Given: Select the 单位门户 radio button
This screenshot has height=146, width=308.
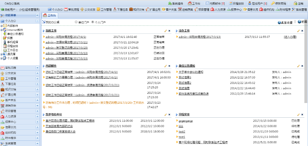Looking at the screenshot, I should 76,22.
